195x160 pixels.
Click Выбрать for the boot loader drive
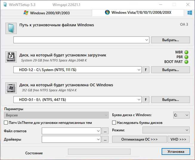coord(171,70)
